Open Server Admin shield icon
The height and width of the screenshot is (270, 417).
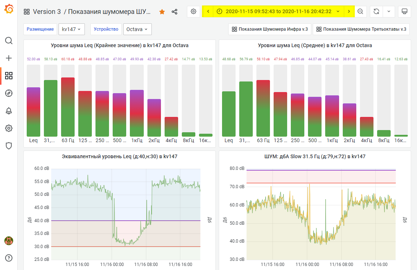9,146
